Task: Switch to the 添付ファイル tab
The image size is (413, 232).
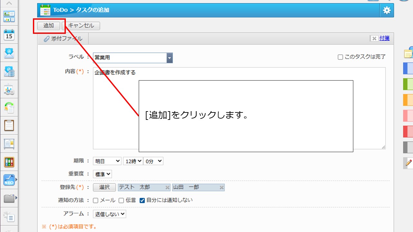Action: pyautogui.click(x=63, y=39)
